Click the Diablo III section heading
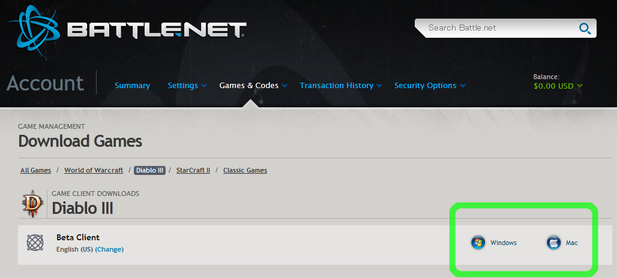 [x=83, y=208]
